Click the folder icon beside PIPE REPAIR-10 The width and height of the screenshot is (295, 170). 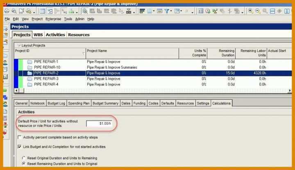click(x=29, y=67)
